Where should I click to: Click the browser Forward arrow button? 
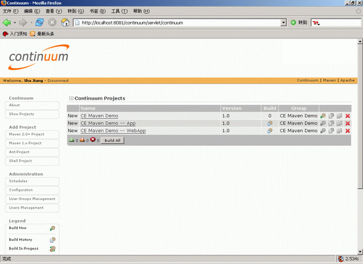[x=23, y=22]
